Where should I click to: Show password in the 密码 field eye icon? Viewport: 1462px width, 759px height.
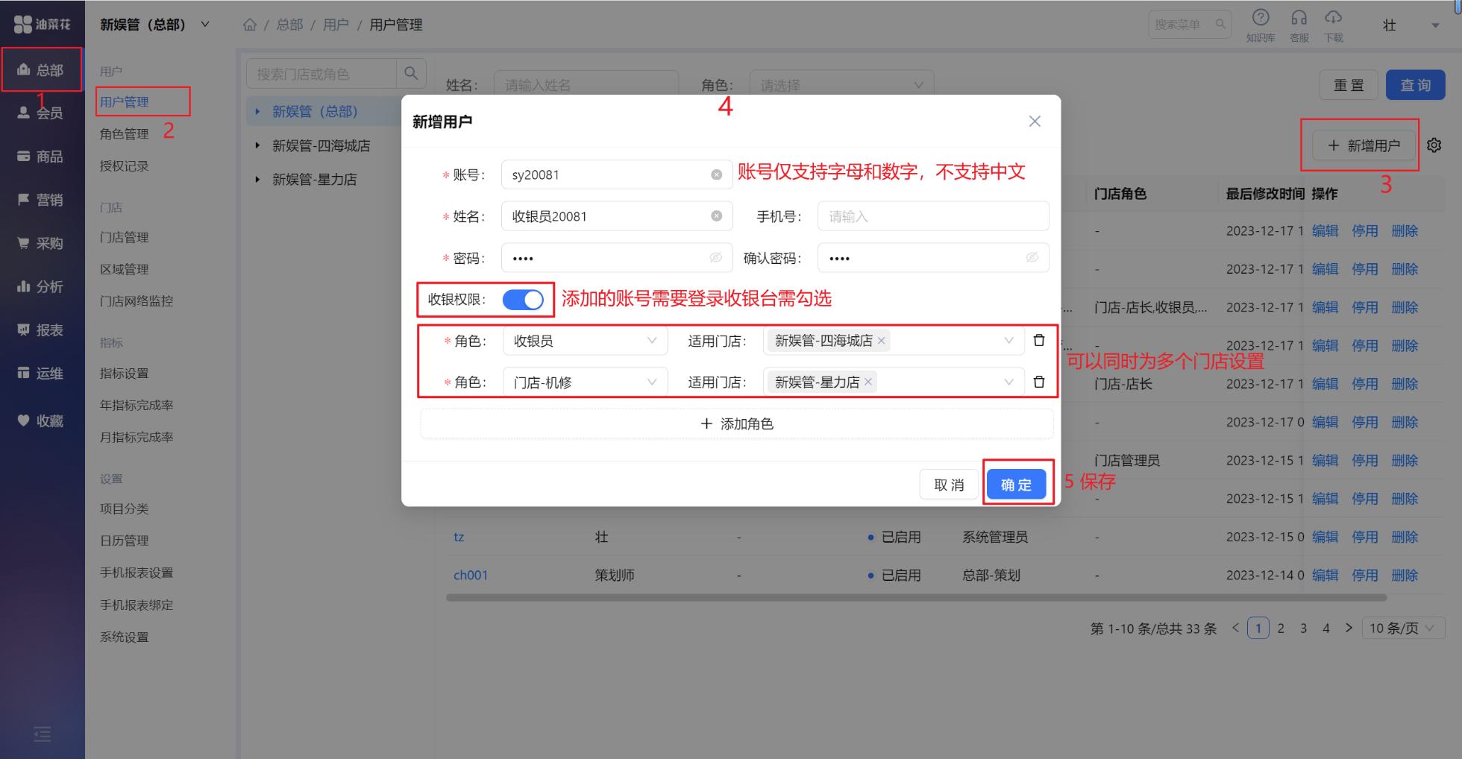[715, 257]
